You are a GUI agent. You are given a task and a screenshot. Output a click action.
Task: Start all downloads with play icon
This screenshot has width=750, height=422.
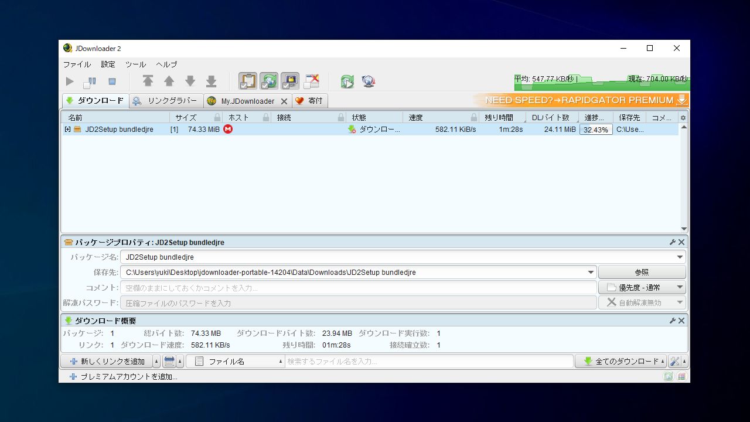point(70,81)
